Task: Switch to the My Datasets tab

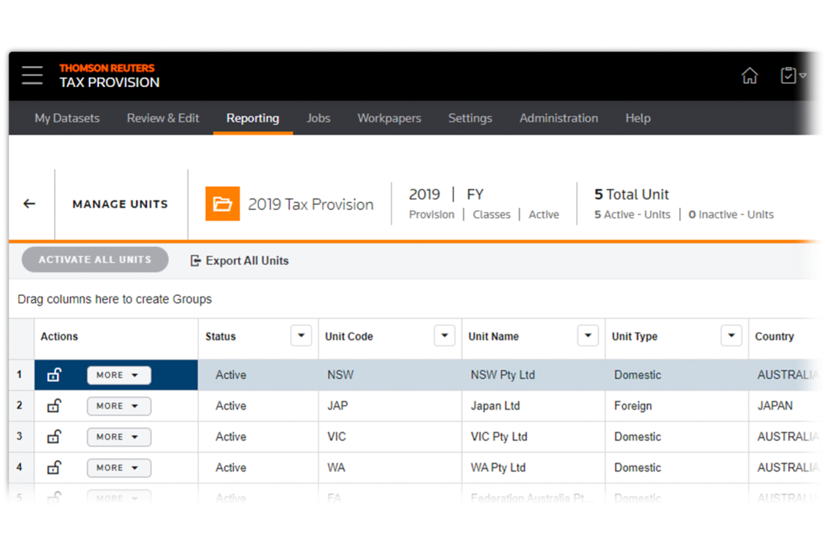Action: click(67, 118)
